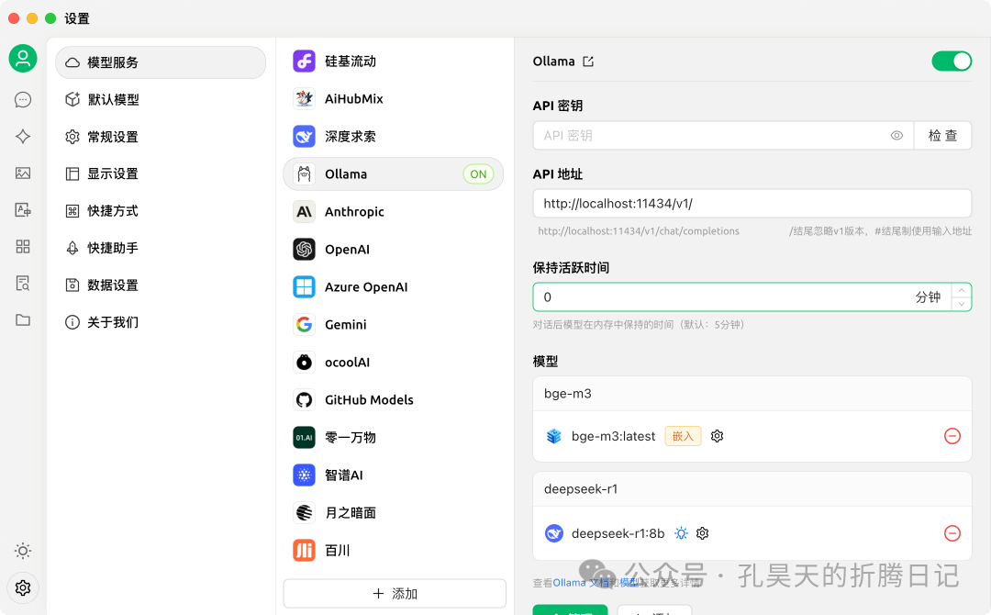Open the Ollama 文档 link
Screen dimensions: 991x615
(x=581, y=583)
